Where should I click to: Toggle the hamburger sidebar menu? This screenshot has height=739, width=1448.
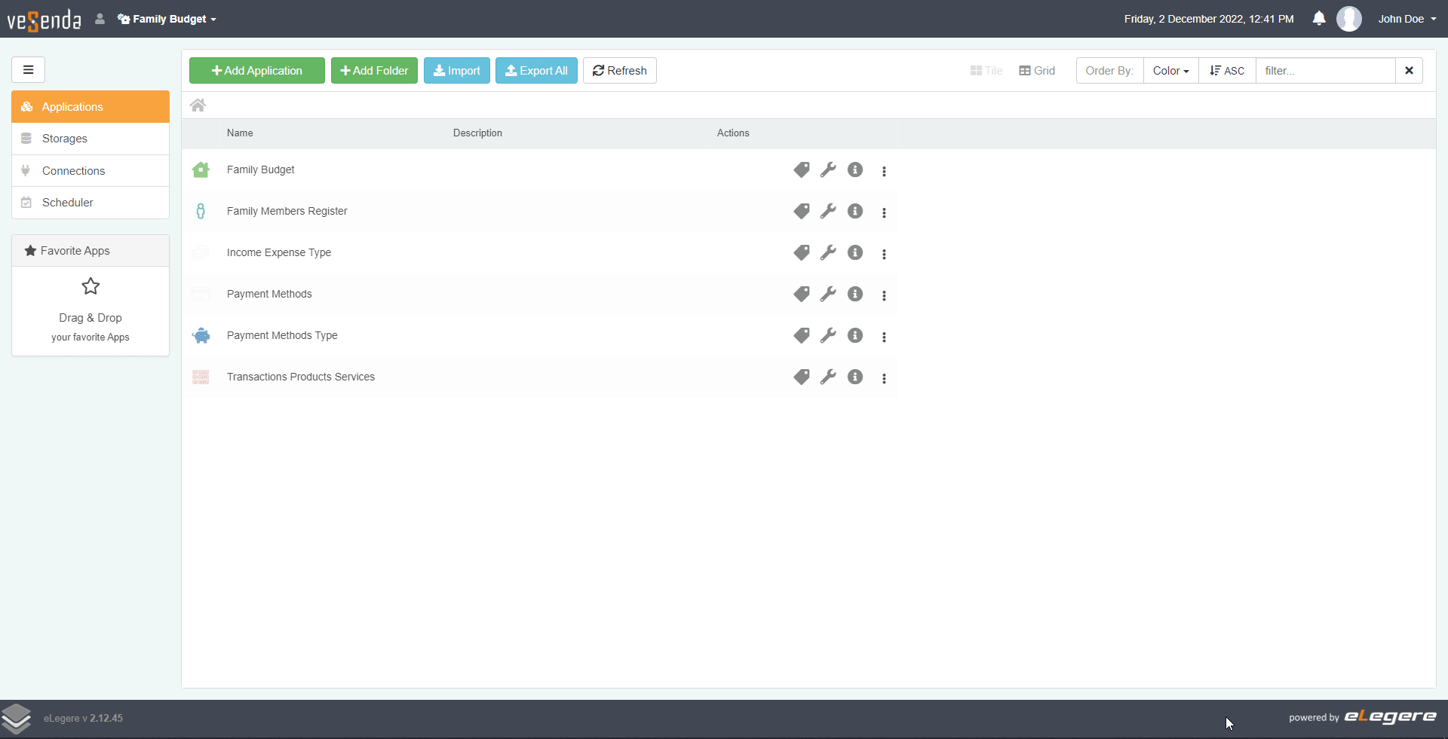point(29,70)
